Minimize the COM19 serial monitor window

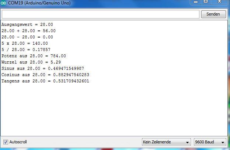(x=195, y=2)
